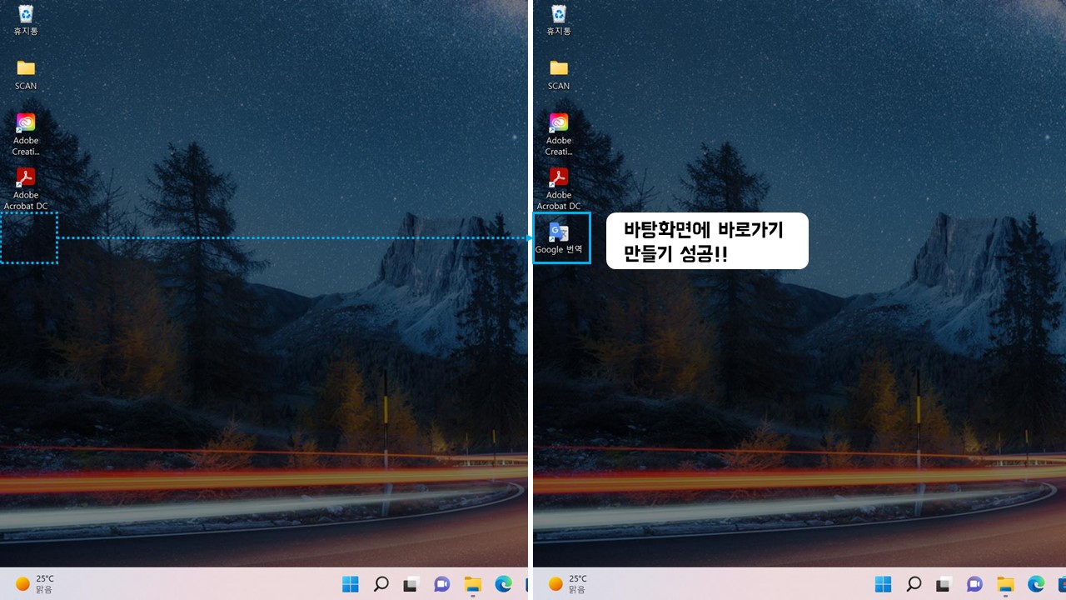Select Adobe Acrobat DC icon in left desktop
The image size is (1066, 600).
click(26, 189)
